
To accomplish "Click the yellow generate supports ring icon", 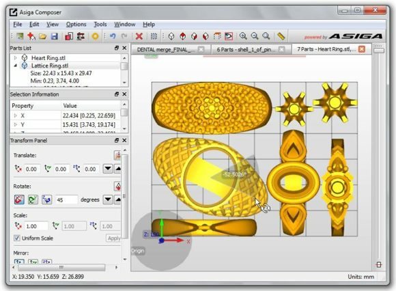I will (95, 36).
